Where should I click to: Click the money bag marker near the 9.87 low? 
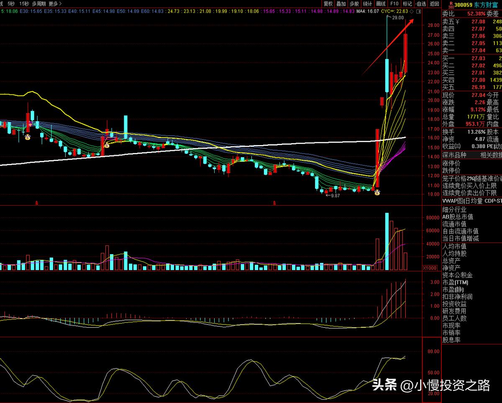coord(376,192)
